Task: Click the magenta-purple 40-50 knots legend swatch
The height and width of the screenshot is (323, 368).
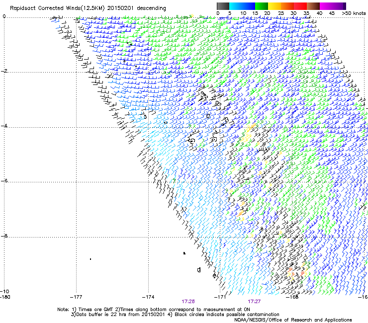Action: (x=333, y=6)
